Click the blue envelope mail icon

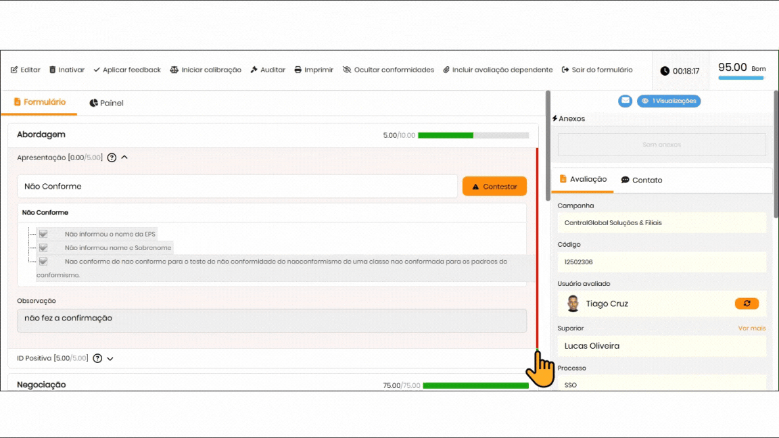pyautogui.click(x=625, y=101)
